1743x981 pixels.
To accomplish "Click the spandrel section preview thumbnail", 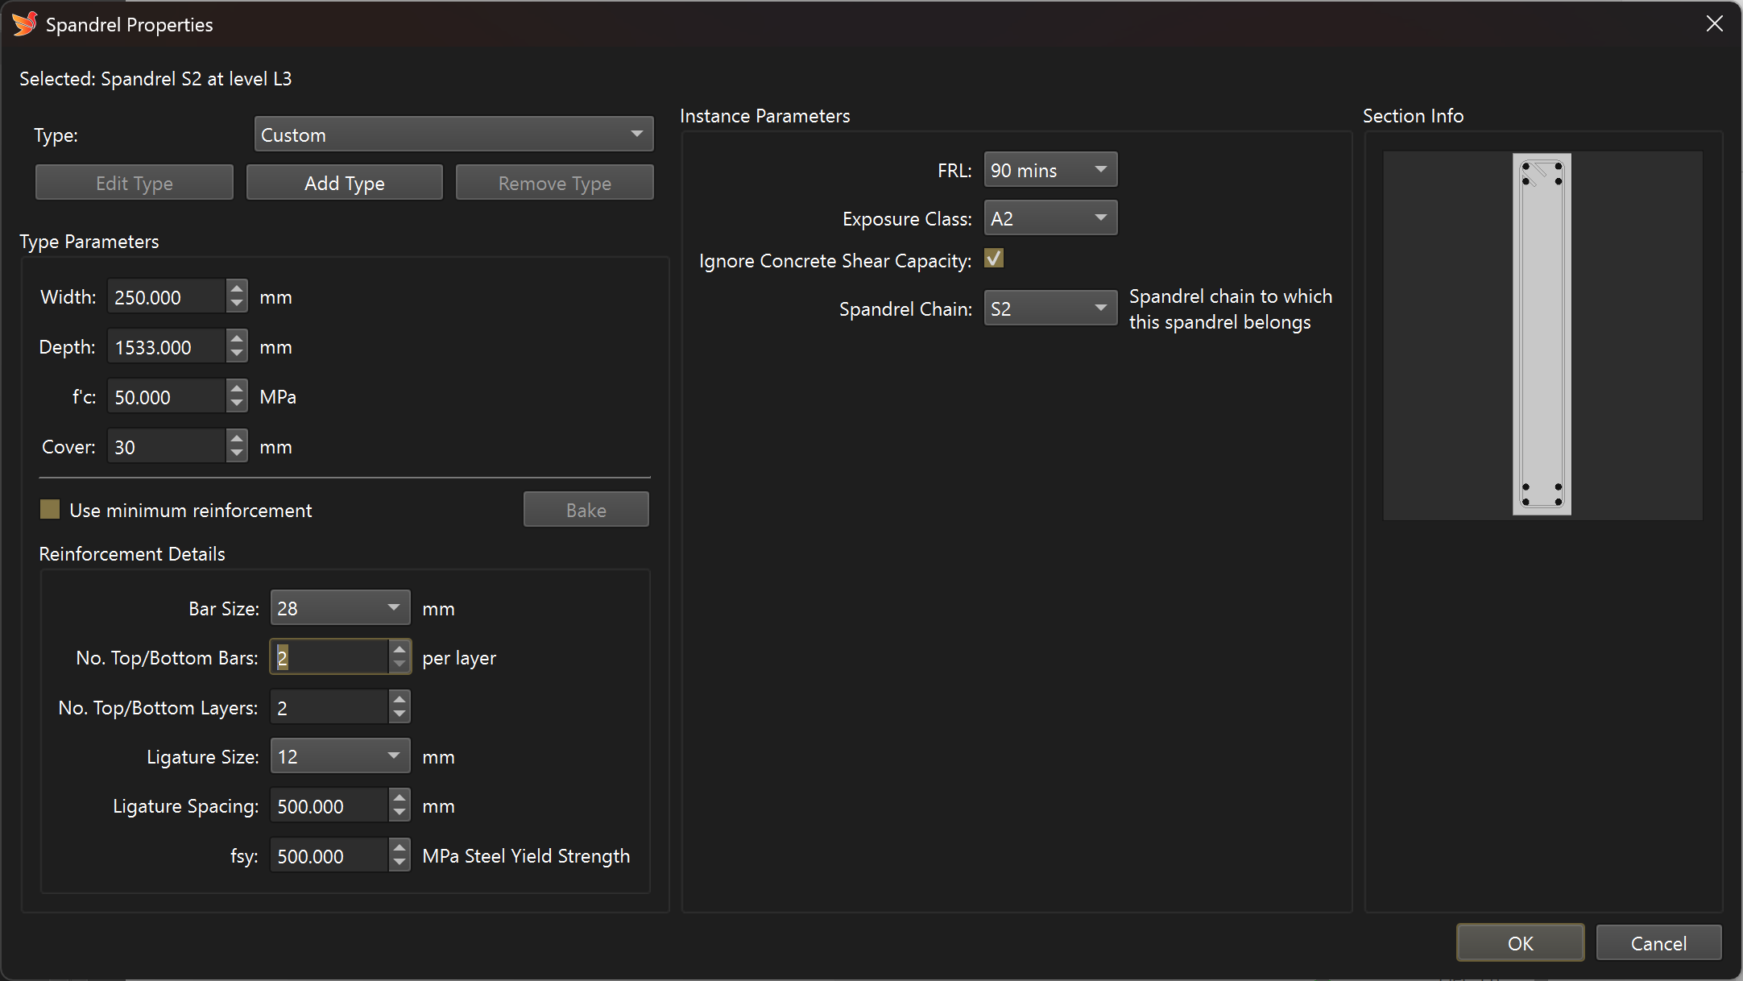I will click(x=1542, y=334).
